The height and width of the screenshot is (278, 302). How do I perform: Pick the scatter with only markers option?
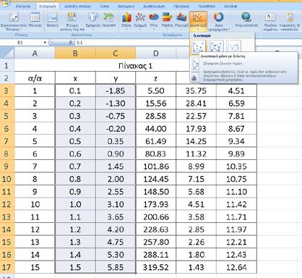(x=199, y=46)
